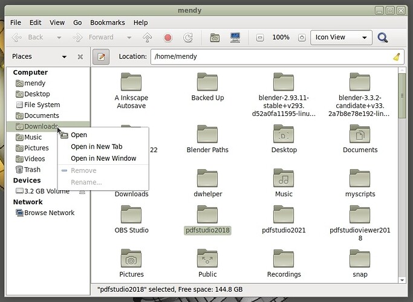Reload the current folder

(x=188, y=37)
